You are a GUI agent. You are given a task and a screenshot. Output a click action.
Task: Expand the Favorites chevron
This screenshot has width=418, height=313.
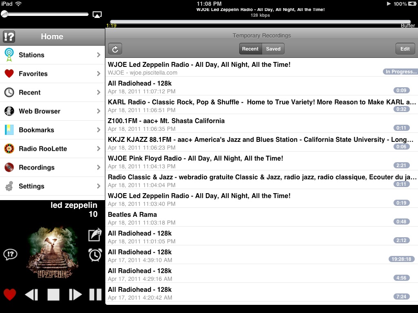(x=99, y=73)
